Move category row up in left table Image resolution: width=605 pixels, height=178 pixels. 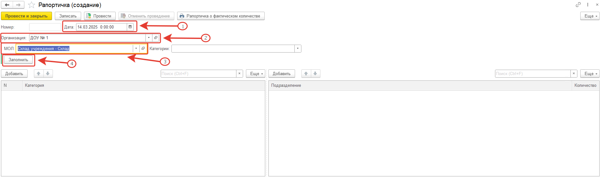[x=39, y=73]
